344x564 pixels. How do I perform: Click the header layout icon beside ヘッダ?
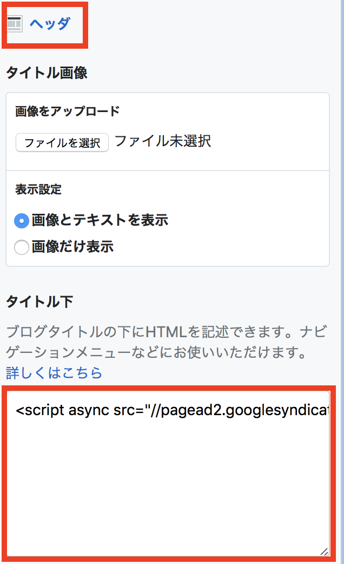[15, 24]
